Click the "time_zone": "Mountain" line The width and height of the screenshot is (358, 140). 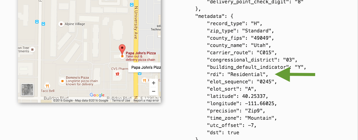click(x=242, y=118)
